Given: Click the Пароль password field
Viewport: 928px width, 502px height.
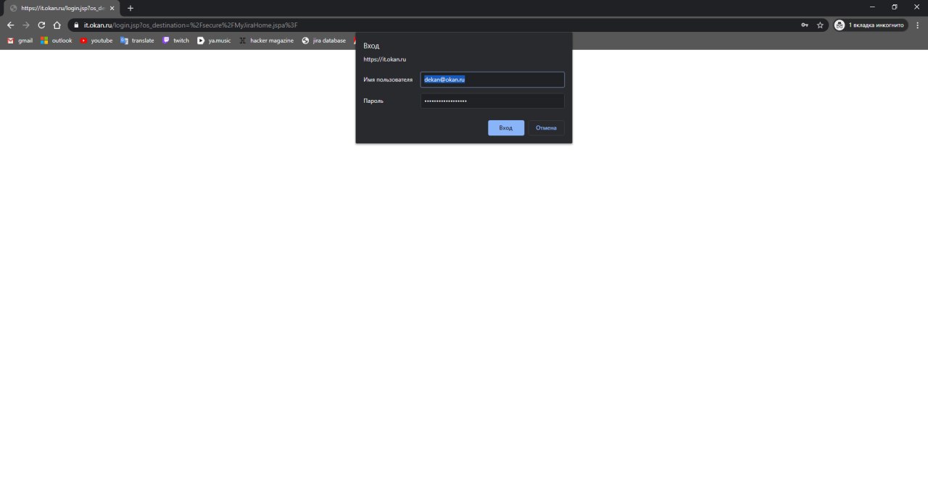Looking at the screenshot, I should click(x=492, y=101).
